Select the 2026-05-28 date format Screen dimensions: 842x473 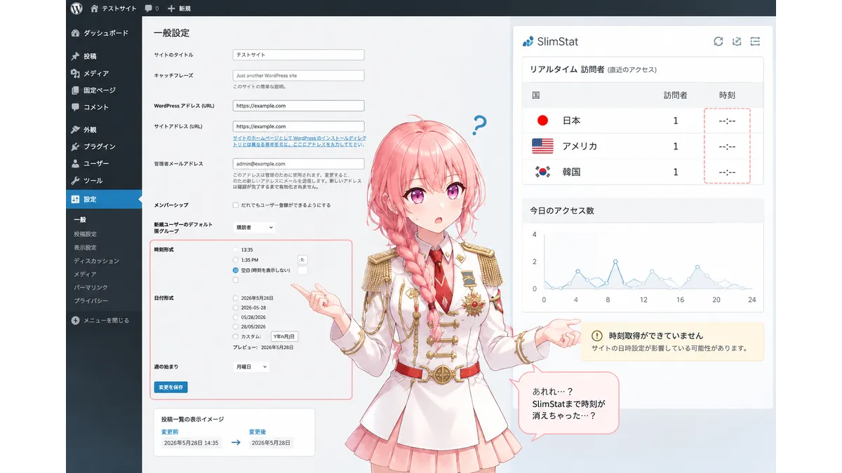236,308
